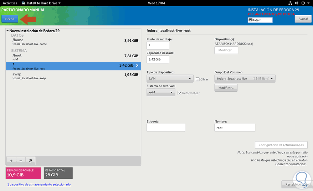Open the volume icon in top bar
Image resolution: width=313 pixels, height=191 pixels.
pyautogui.click(x=296, y=3)
